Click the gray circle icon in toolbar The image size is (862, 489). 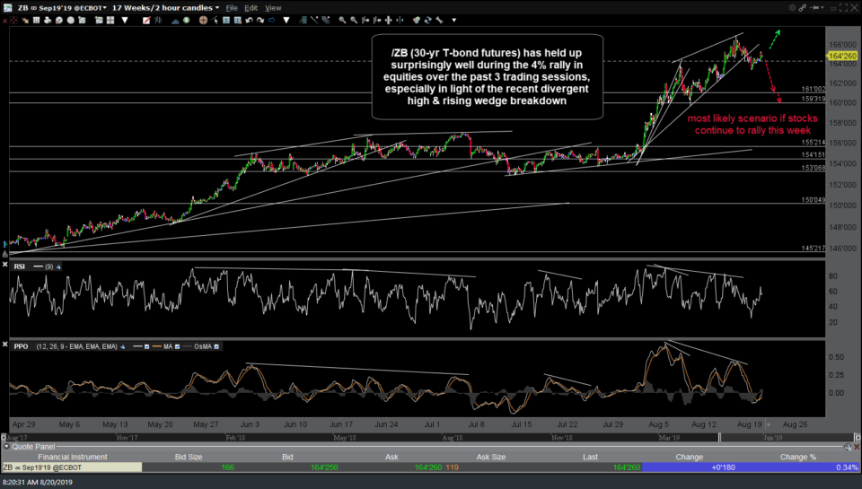[70, 21]
